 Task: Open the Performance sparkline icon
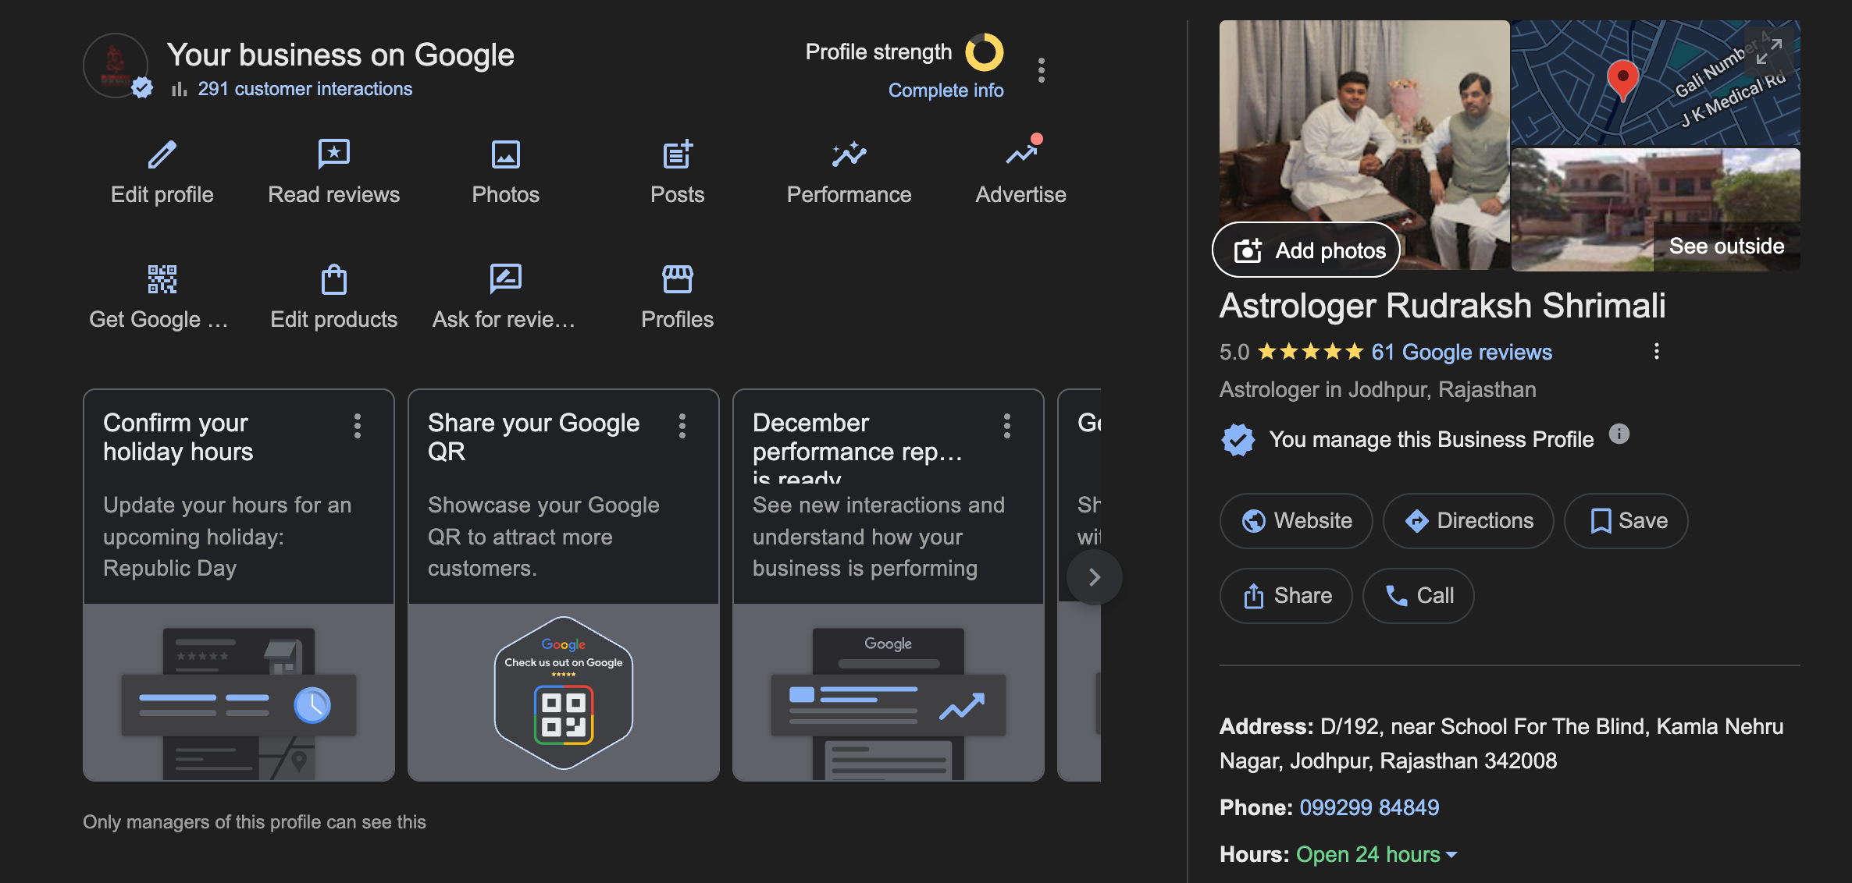tap(849, 154)
